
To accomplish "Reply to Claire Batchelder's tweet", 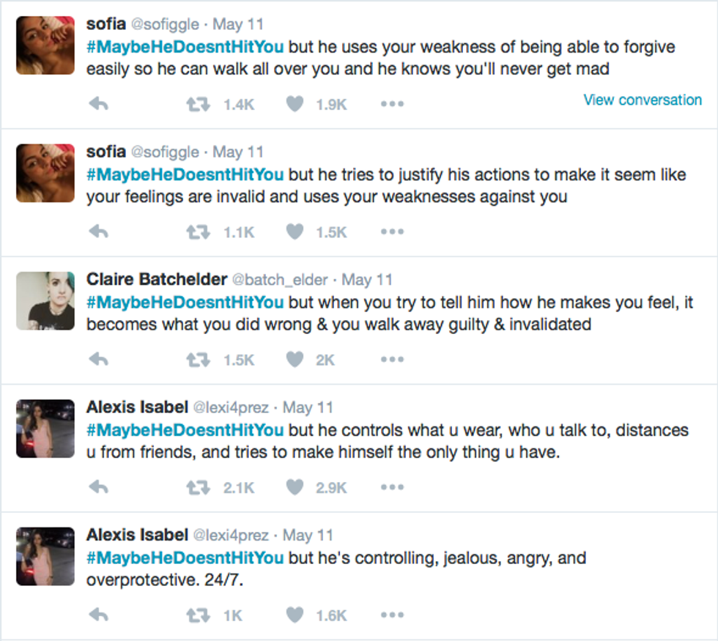I will (98, 360).
